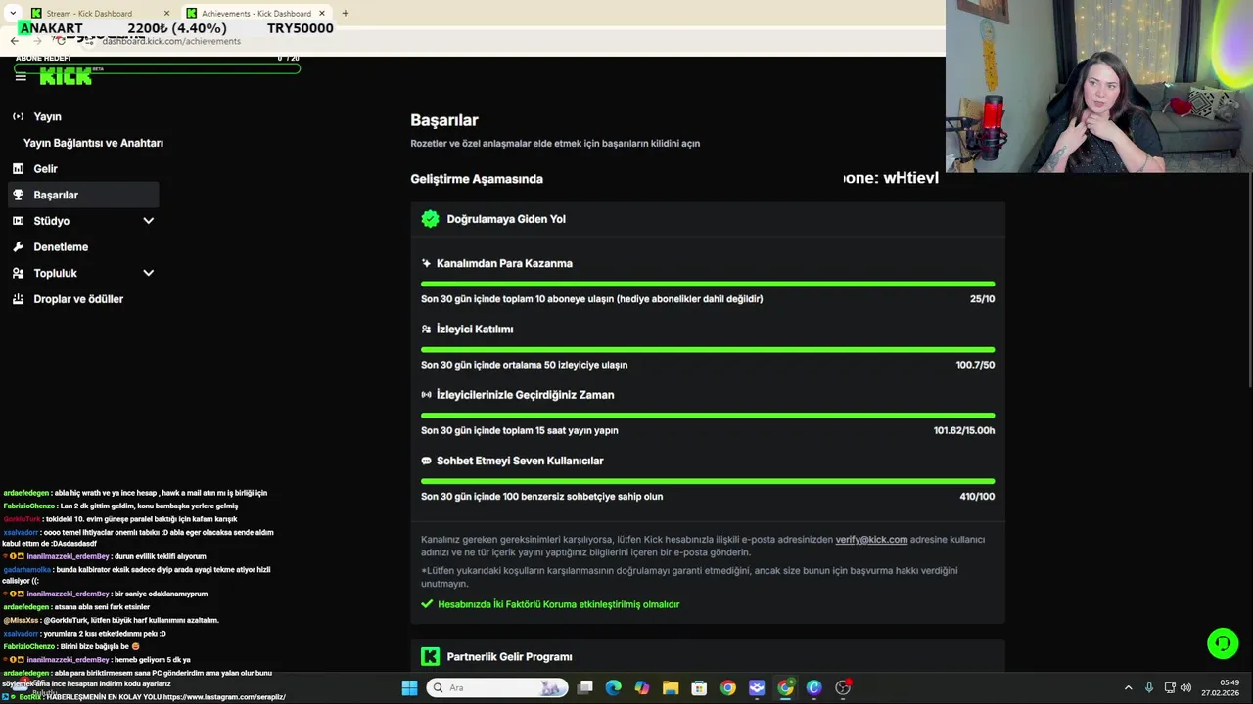
Task: Click the İzleyici Katılımı icon
Action: [426, 330]
